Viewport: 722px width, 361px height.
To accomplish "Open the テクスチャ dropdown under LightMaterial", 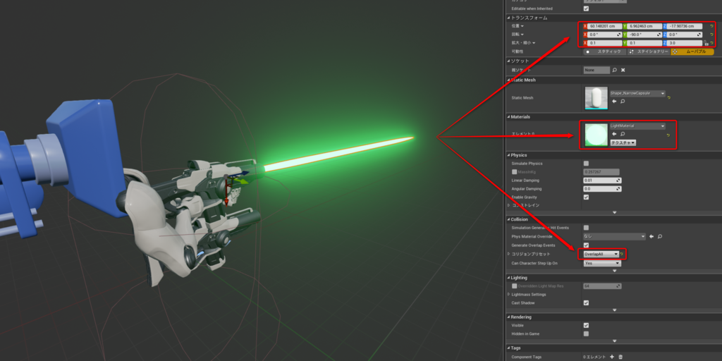I will click(623, 142).
